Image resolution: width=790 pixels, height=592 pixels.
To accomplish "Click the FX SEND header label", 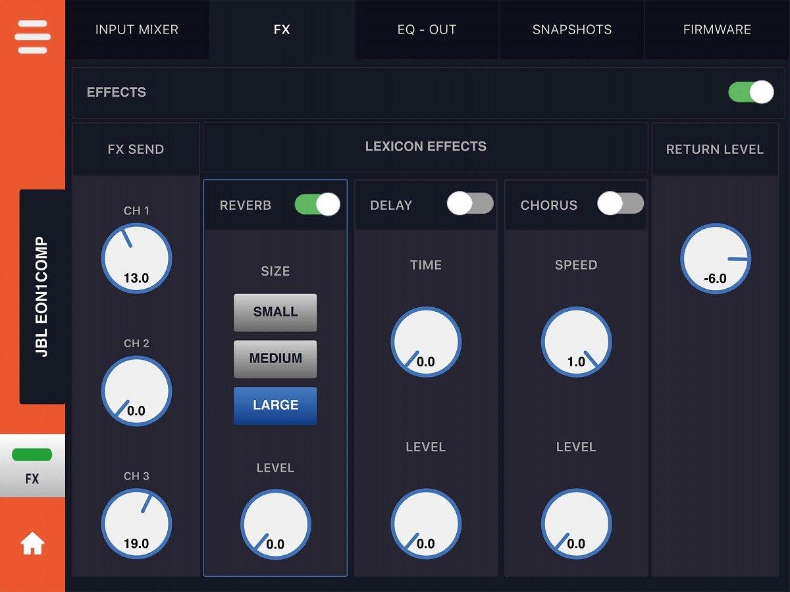I will [x=136, y=149].
